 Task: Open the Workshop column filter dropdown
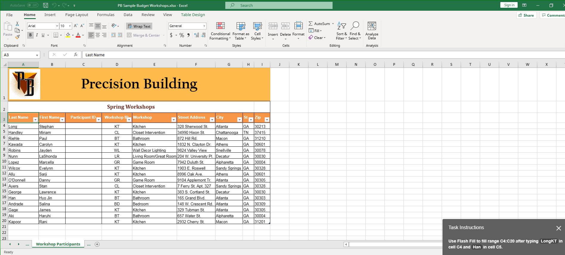coord(174,120)
